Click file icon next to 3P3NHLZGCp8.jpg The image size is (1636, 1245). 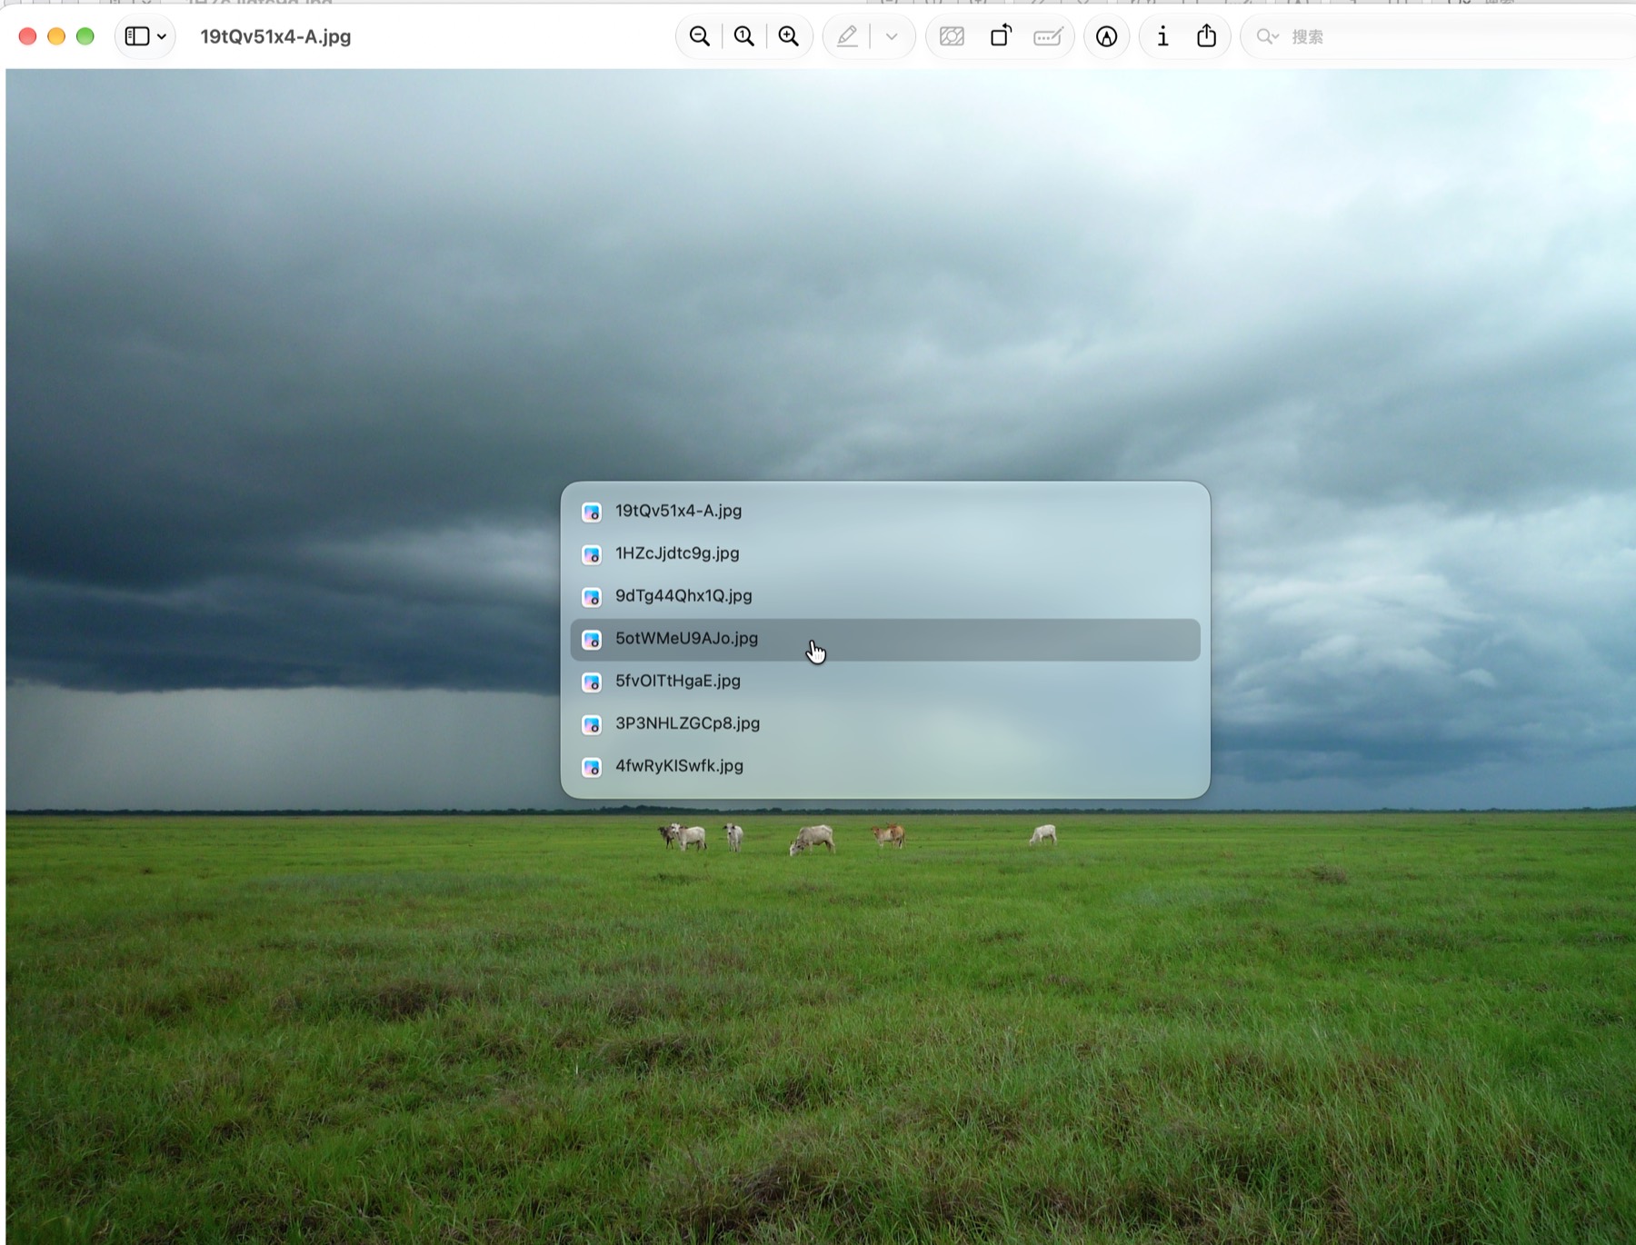click(x=592, y=724)
